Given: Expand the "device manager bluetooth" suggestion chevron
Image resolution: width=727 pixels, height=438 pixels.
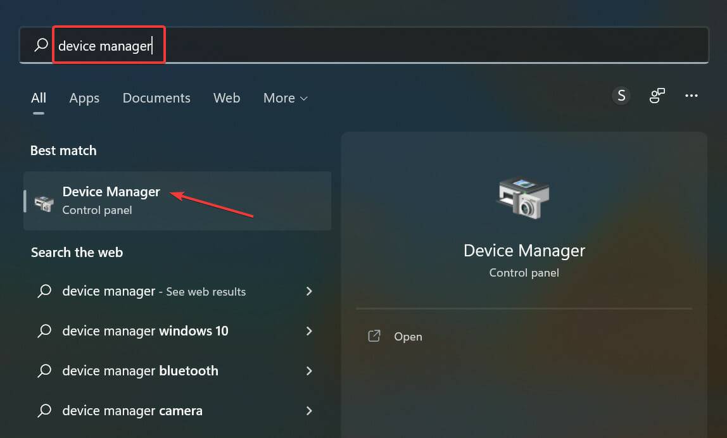Looking at the screenshot, I should pos(309,371).
